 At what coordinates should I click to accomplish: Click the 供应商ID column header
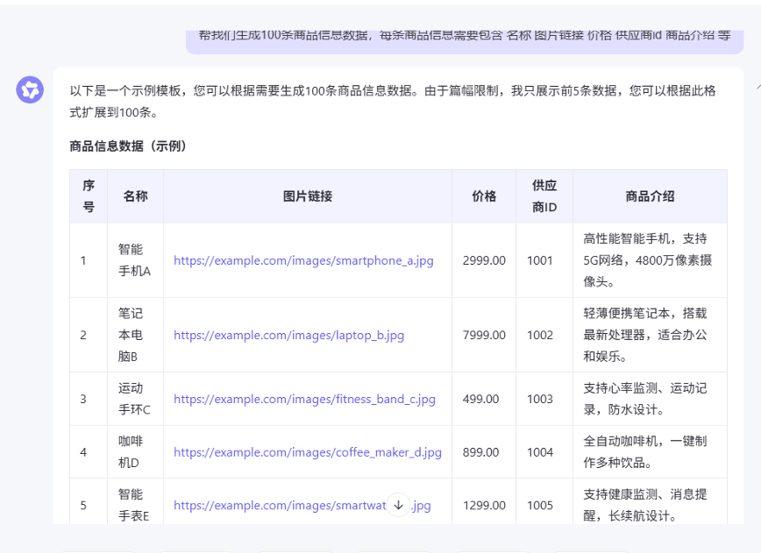click(544, 196)
